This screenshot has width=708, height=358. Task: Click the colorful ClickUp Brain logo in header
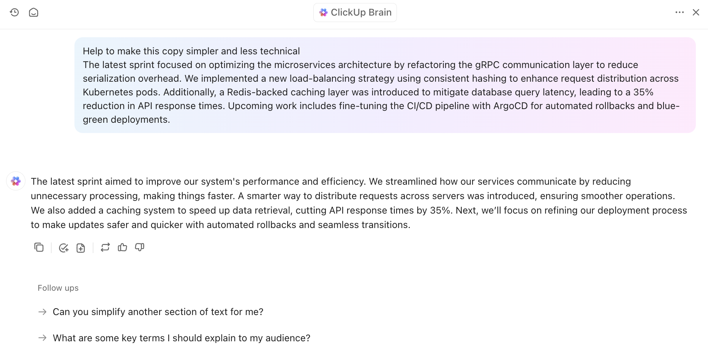tap(323, 13)
